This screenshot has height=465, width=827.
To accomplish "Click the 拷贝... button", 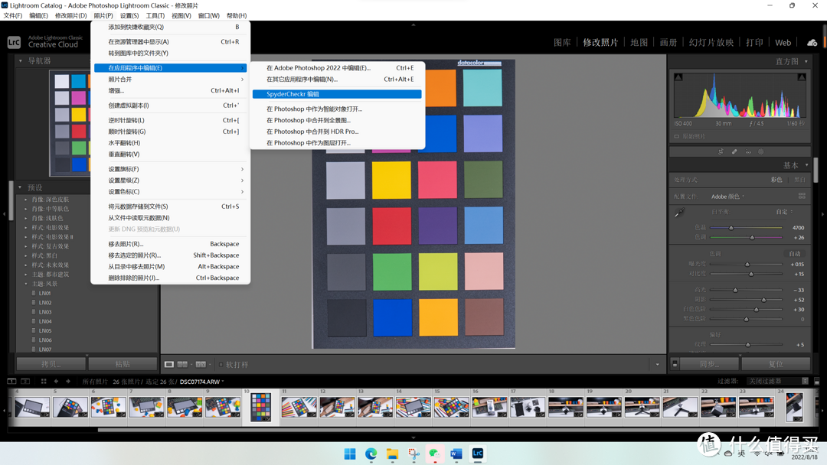I will [x=51, y=364].
